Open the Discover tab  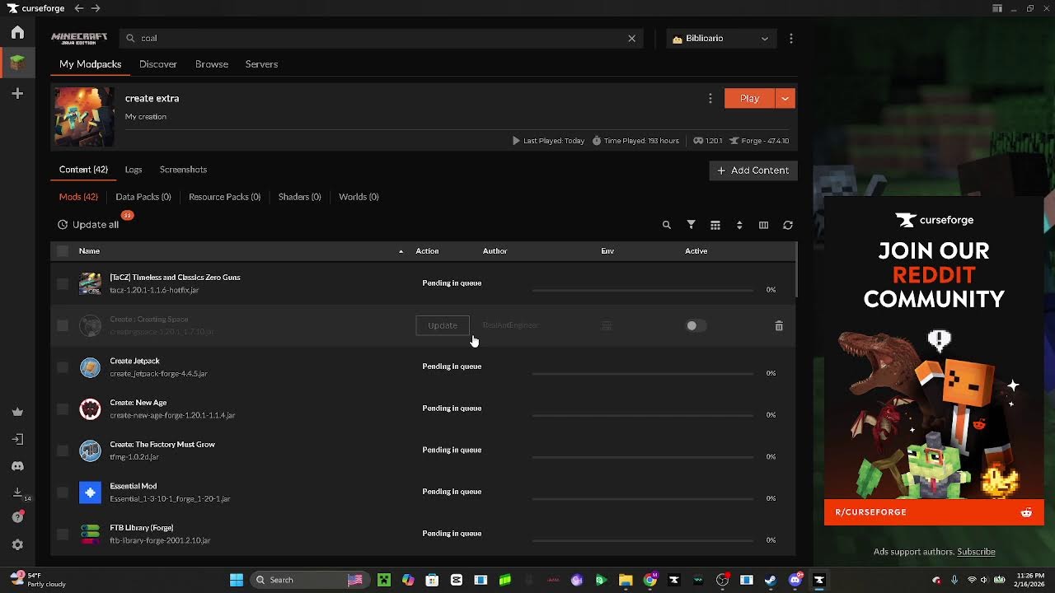(158, 64)
